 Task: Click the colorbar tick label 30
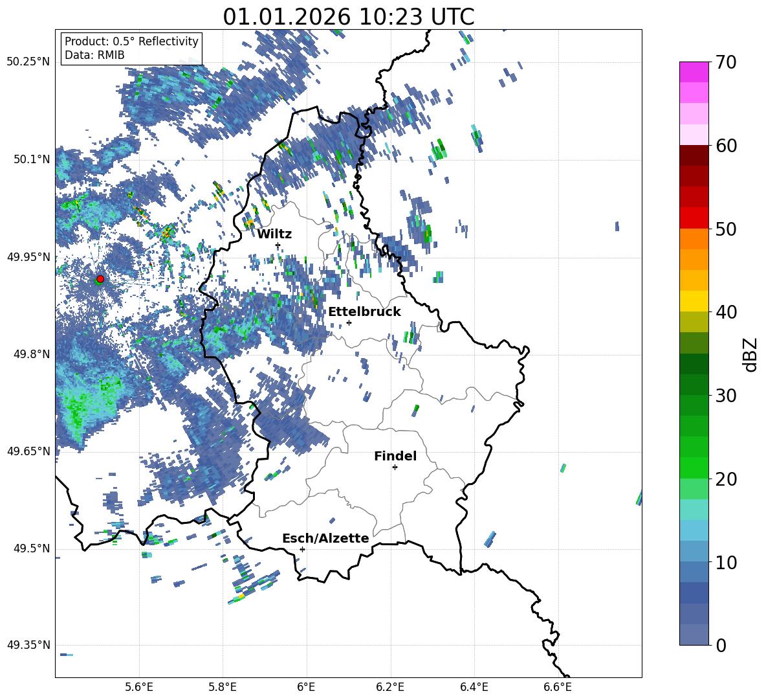tap(727, 395)
